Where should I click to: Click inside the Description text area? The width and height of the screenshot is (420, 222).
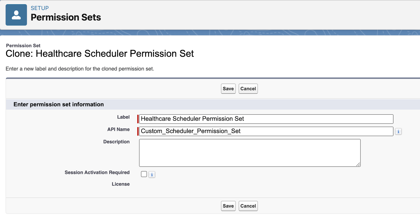(250, 153)
